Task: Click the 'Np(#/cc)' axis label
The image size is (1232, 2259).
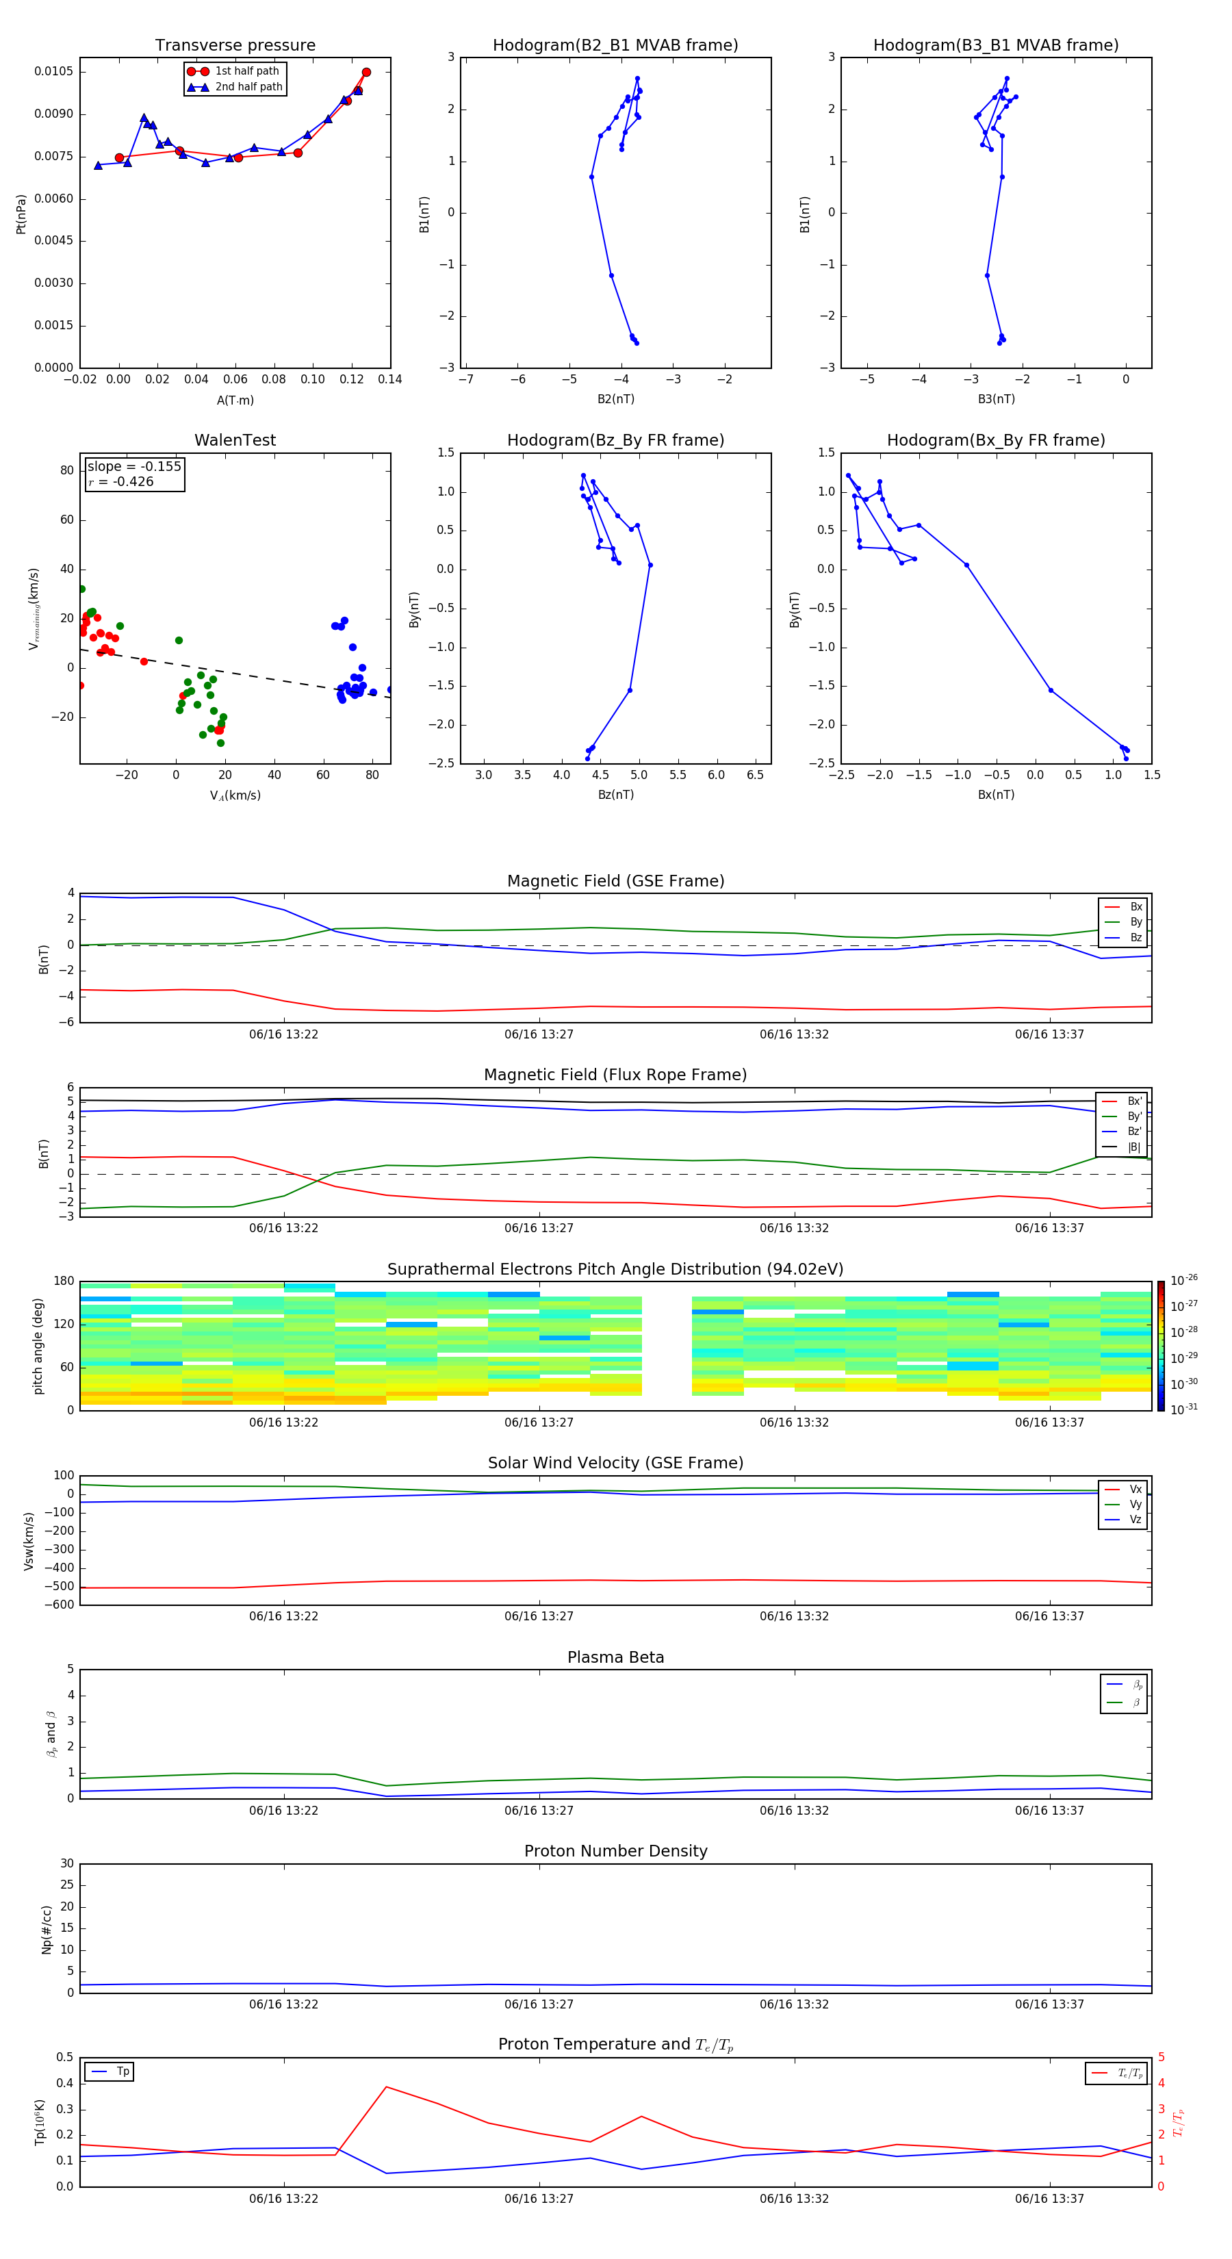Action: click(47, 1929)
